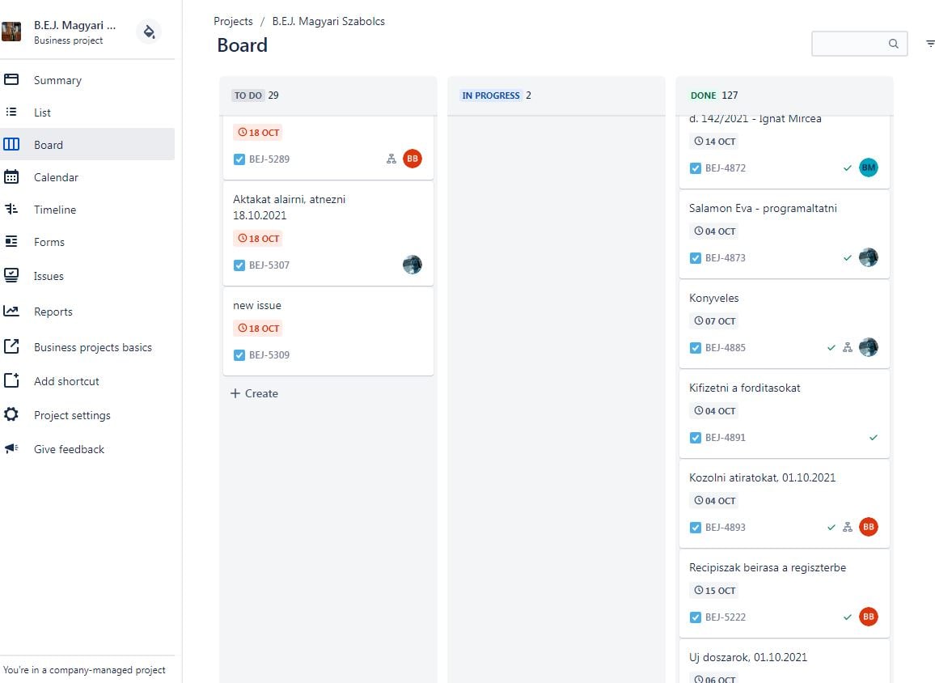The width and height of the screenshot is (935, 683).
Task: Click the task type icon for BEJ-4873
Action: click(696, 258)
